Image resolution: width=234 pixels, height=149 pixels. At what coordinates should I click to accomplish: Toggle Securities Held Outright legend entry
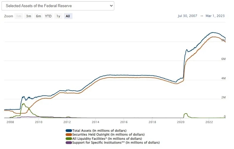tap(108, 134)
